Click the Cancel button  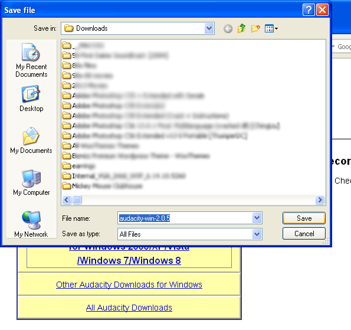click(304, 233)
